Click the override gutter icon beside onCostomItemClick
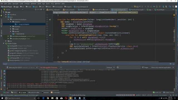 pos(50,35)
